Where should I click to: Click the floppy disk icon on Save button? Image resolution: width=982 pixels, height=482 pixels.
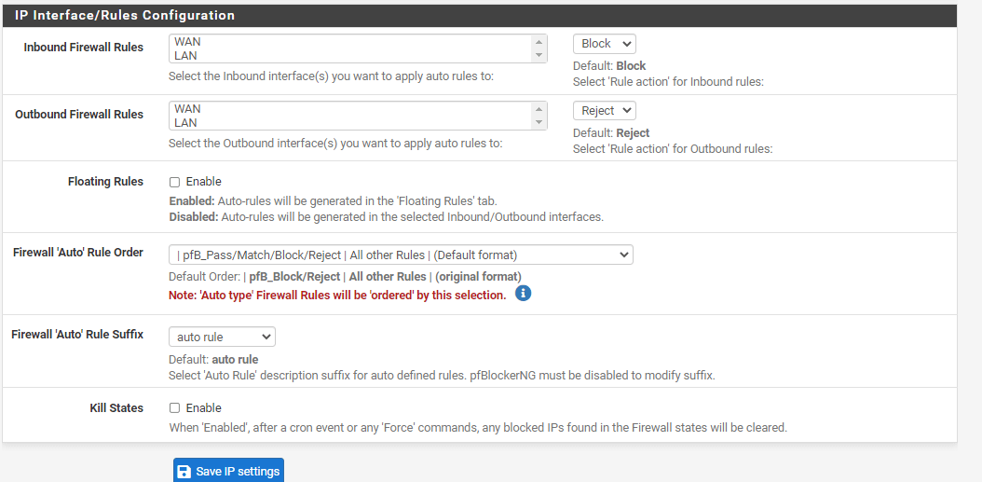tap(184, 472)
